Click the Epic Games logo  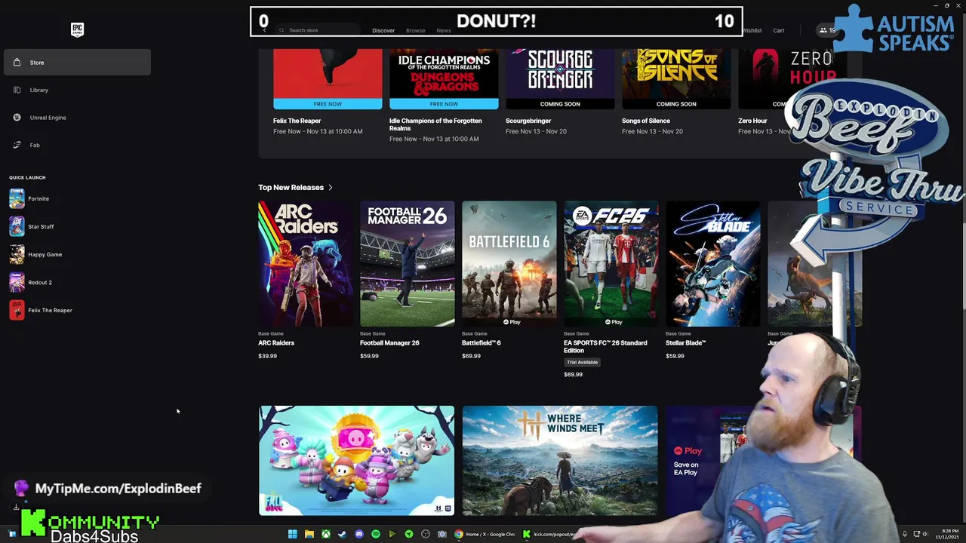77,29
